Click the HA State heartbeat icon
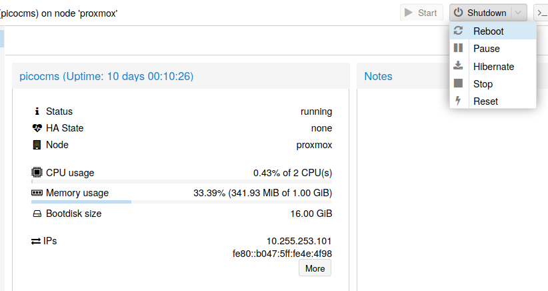Screen dimensions: 548x291 [37, 128]
